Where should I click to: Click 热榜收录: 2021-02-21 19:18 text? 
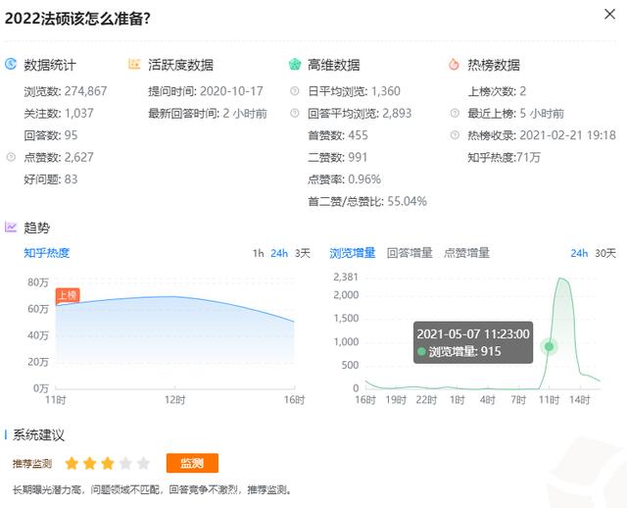coord(542,135)
